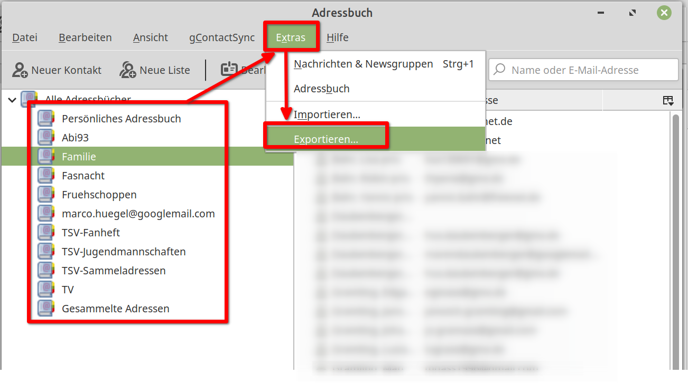Select the Familie address book
Screen dimensions: 688x383
[x=79, y=157]
